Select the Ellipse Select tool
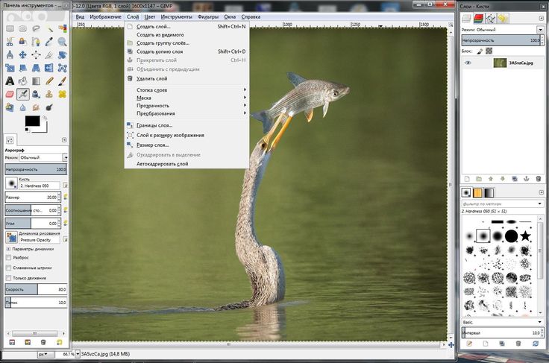 [x=23, y=28]
